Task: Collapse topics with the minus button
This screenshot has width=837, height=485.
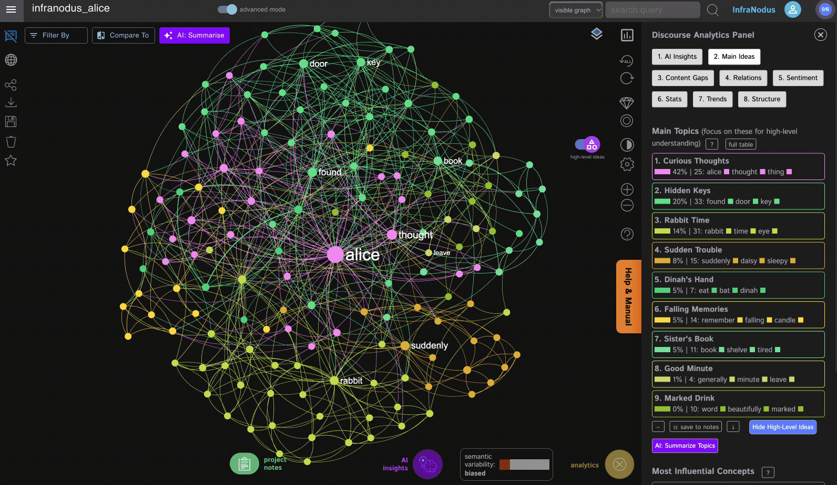Action: point(658,427)
